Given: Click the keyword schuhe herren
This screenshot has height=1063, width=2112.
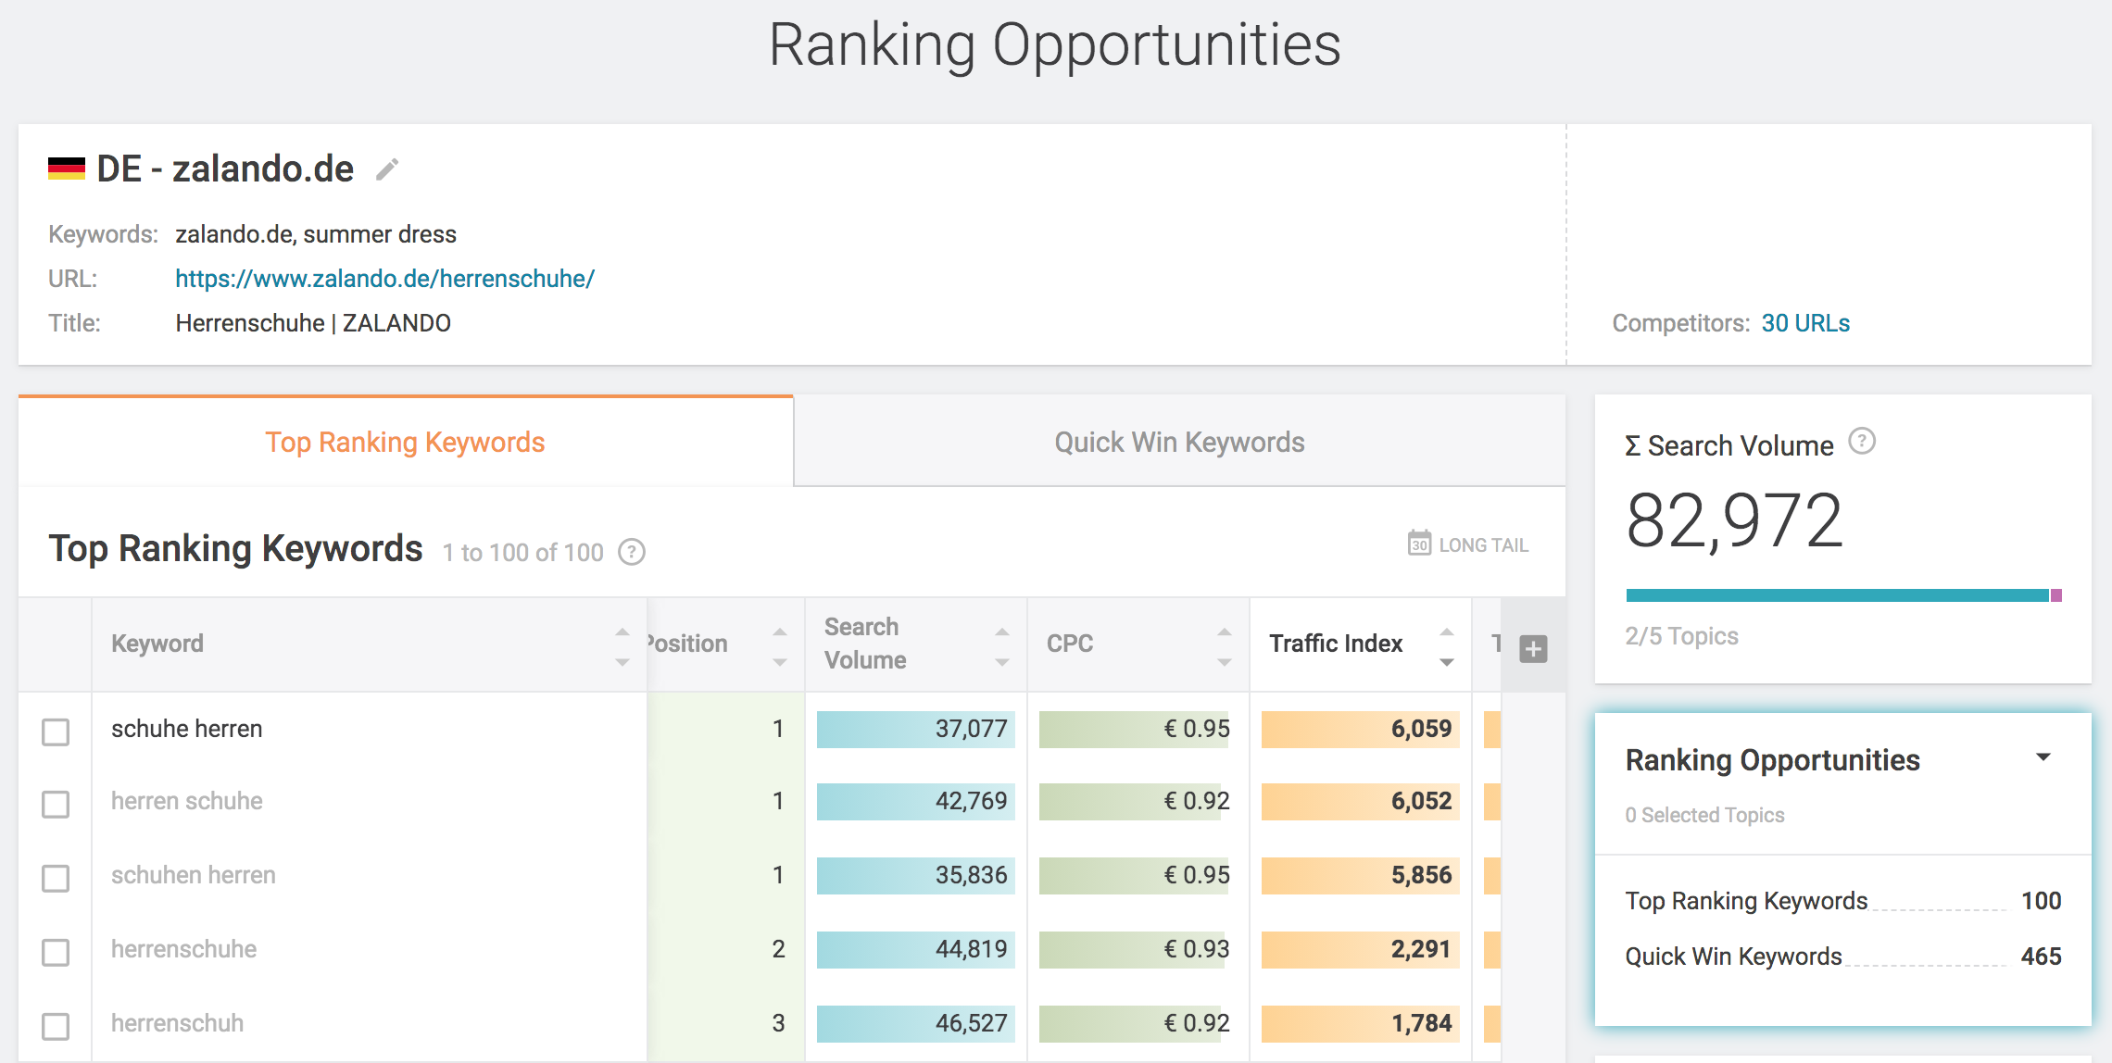Looking at the screenshot, I should 187,729.
